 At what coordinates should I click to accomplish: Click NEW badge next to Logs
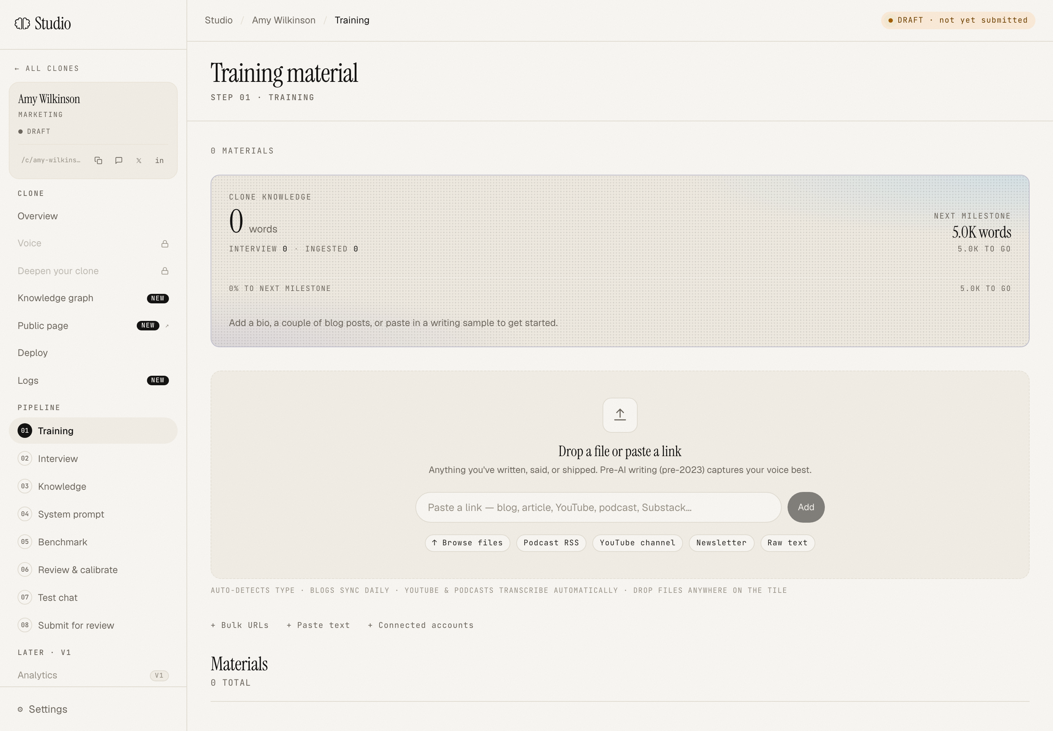pos(158,380)
